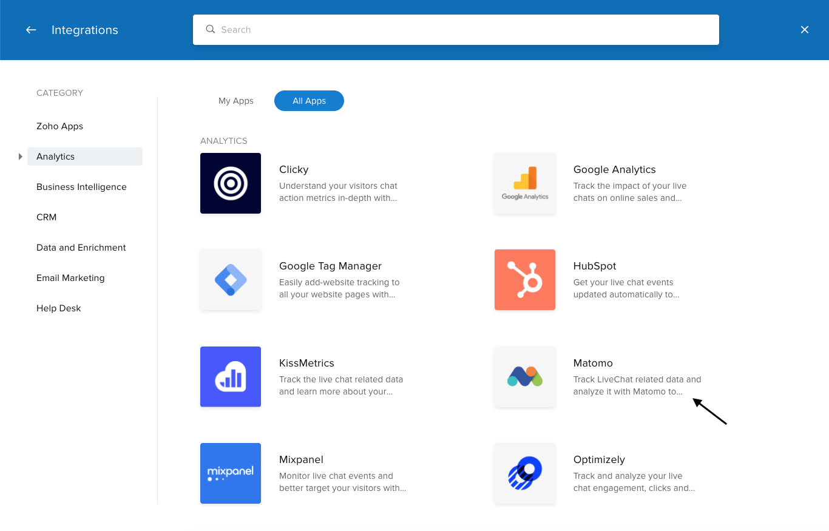
Task: Open the Matomo logo tile
Action: coord(525,377)
